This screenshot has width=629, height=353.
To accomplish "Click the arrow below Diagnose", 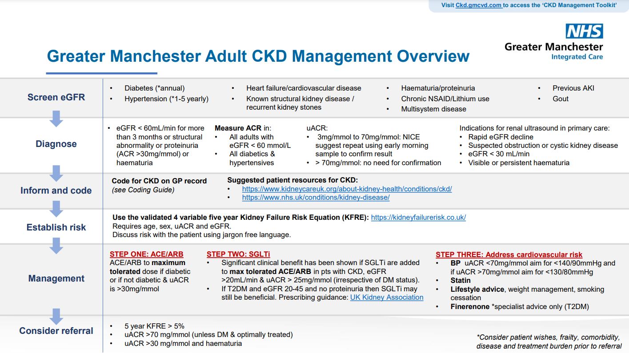I will pyautogui.click(x=56, y=174).
